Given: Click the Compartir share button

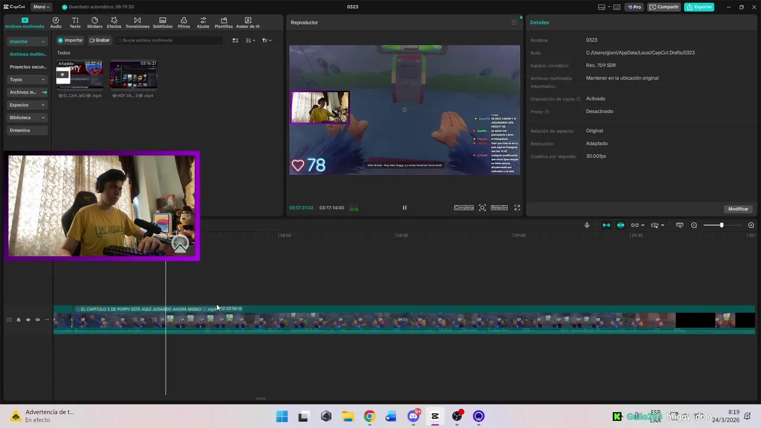Looking at the screenshot, I should tap(664, 7).
